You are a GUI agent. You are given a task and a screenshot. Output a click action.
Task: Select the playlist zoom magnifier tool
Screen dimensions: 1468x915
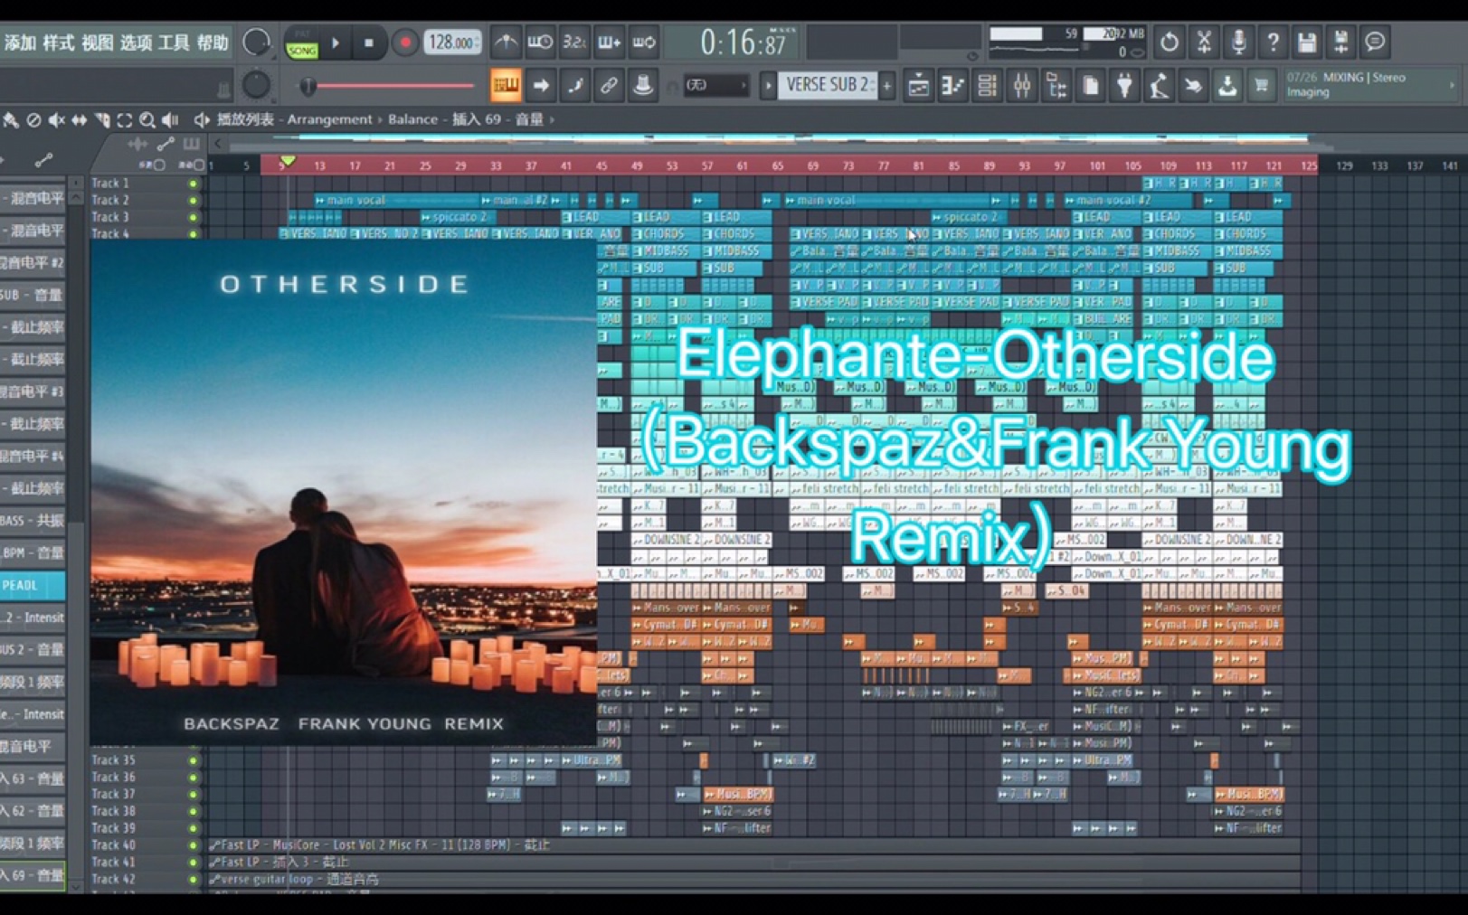pos(147,119)
